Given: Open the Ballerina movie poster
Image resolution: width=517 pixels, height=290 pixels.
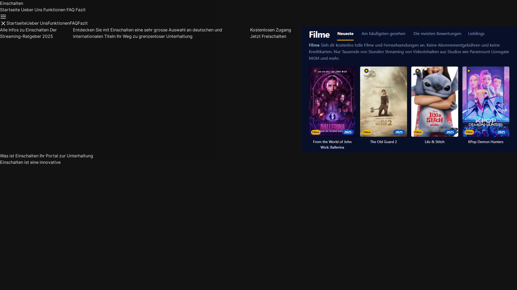Looking at the screenshot, I should click(x=332, y=102).
